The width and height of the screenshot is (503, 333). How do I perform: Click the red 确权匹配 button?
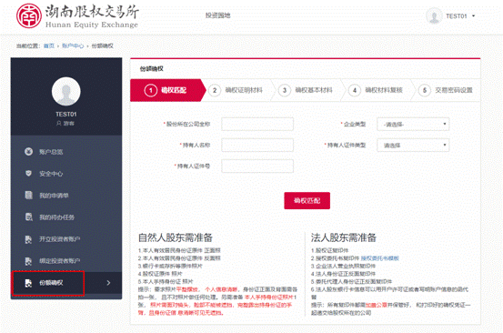coord(307,200)
